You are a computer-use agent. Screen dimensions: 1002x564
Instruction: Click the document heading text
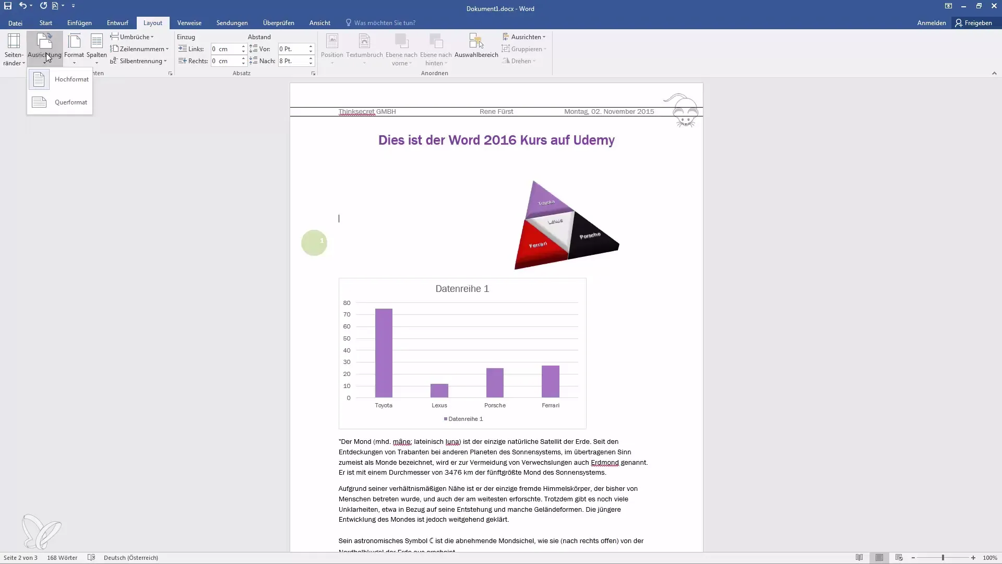tap(496, 140)
